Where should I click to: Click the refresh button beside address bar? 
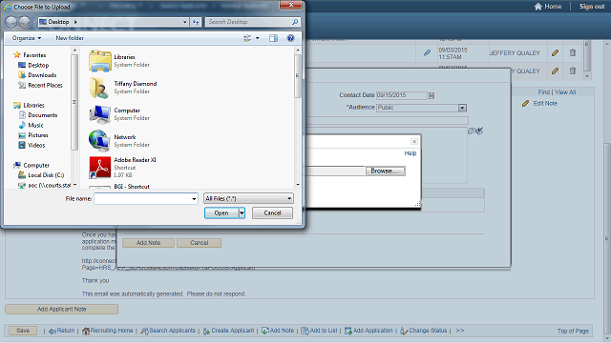click(196, 22)
